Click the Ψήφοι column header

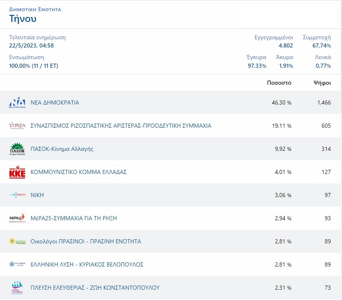(322, 83)
